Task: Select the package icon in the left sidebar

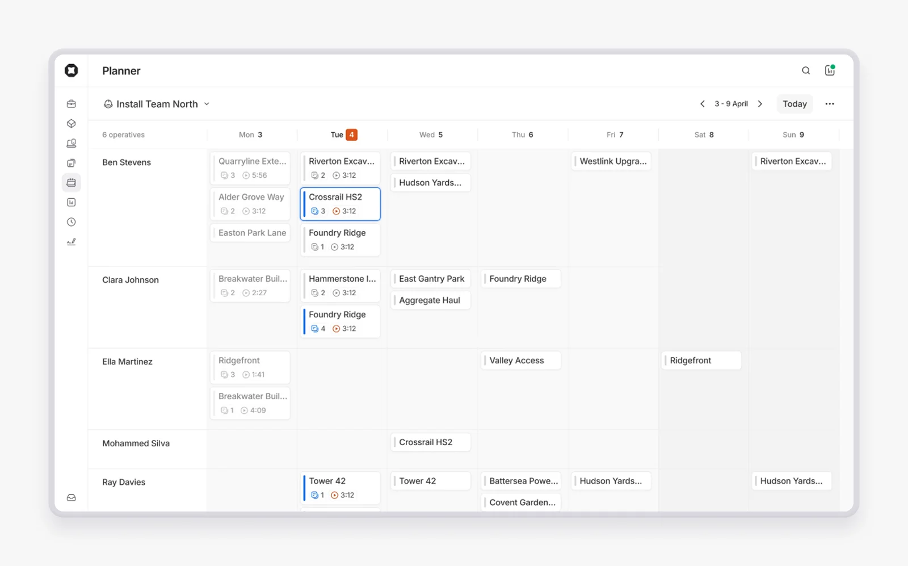Action: [x=71, y=123]
